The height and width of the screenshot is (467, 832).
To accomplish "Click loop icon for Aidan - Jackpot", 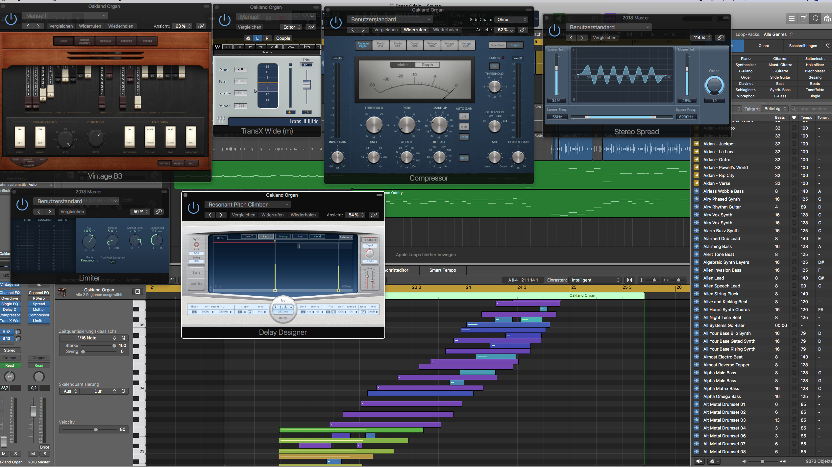I will 696,144.
